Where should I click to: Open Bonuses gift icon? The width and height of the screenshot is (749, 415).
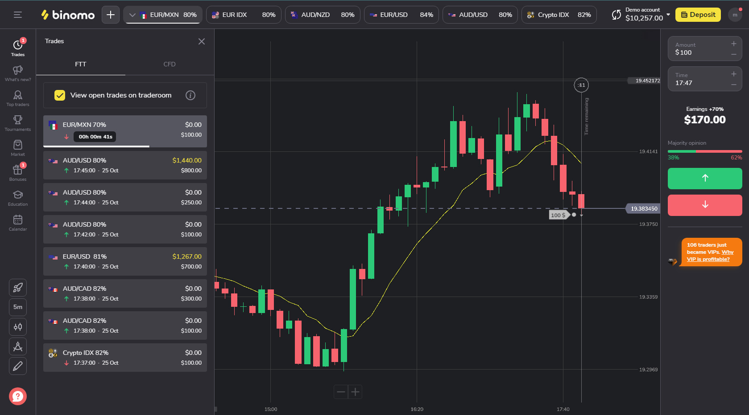(x=18, y=173)
